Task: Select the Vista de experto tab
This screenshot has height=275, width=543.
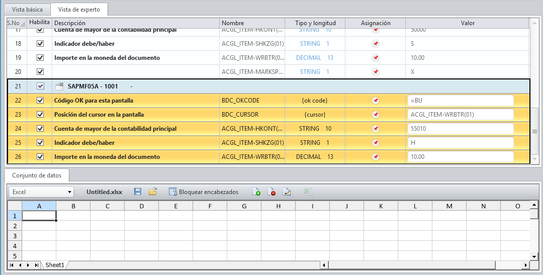Action: 79,10
